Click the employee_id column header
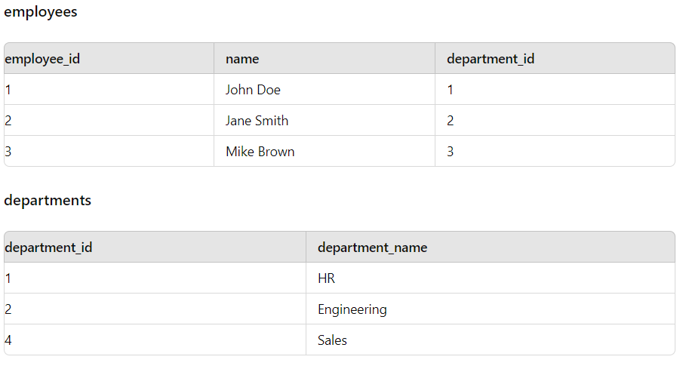The height and width of the screenshot is (372, 683). [109, 58]
